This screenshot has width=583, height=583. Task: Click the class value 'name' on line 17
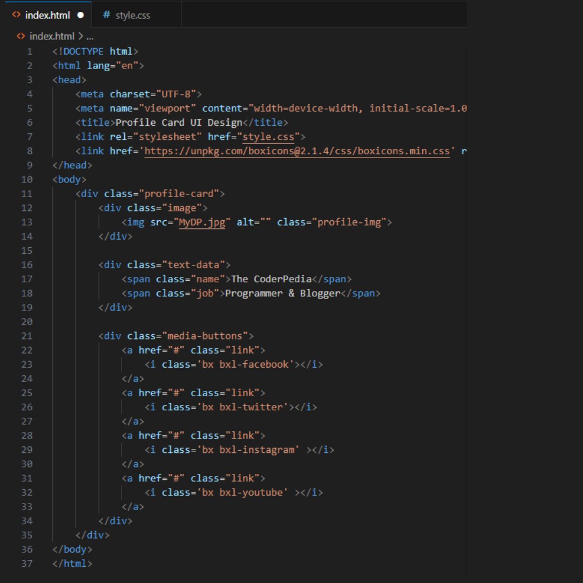click(x=208, y=279)
